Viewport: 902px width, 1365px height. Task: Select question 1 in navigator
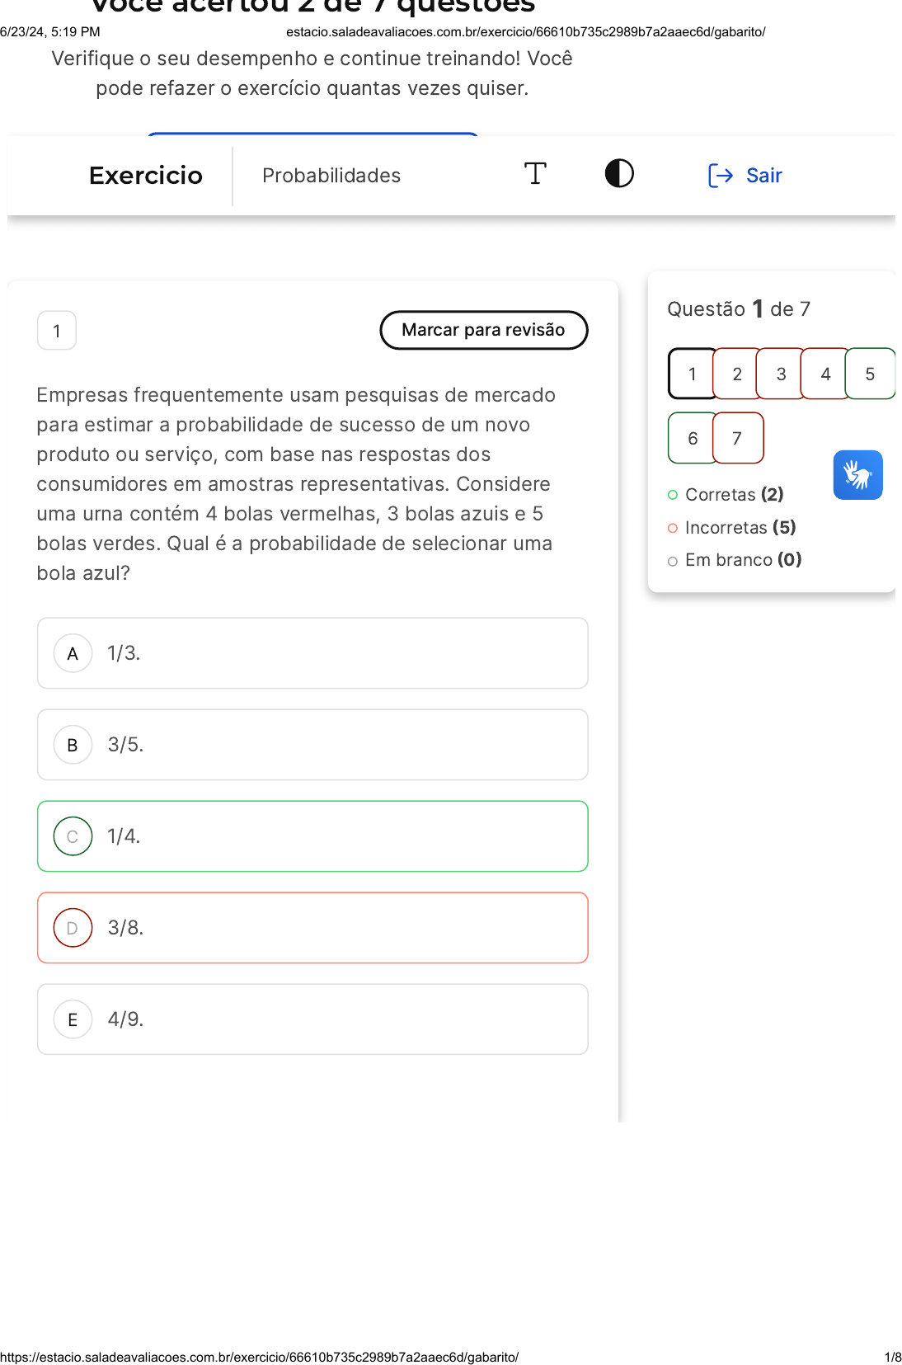(x=693, y=374)
